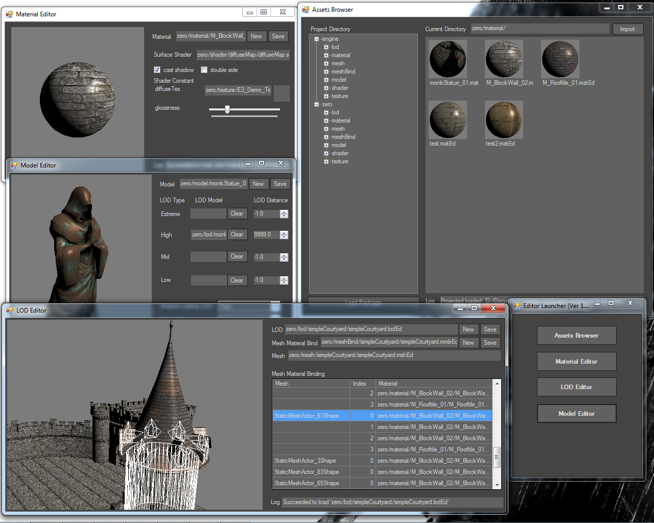
Task: Open the monkStatue_01 material thumbnail
Action: click(448, 59)
